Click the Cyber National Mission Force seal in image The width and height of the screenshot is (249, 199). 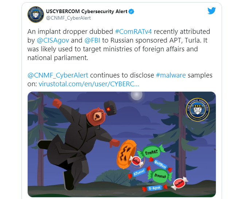[x=198, y=110]
